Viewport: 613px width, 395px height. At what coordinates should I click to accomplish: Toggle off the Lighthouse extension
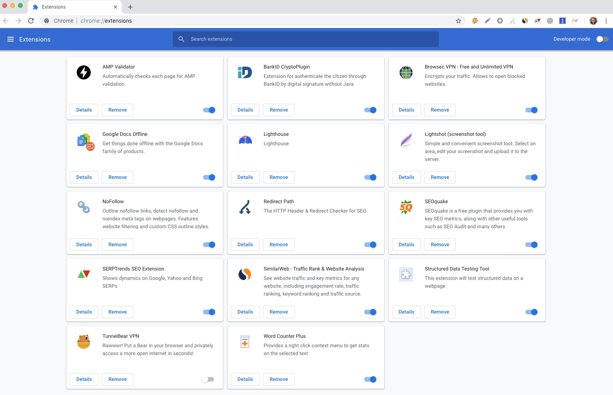[370, 177]
